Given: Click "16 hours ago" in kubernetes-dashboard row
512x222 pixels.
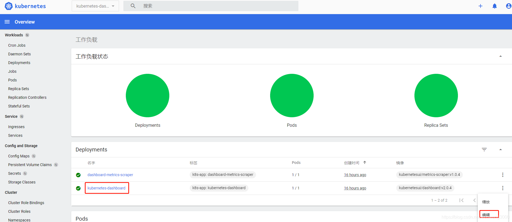Looking at the screenshot, I should coord(355,188).
